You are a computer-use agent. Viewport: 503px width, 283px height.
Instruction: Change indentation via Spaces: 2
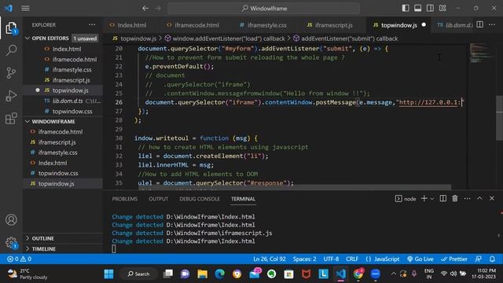click(304, 259)
